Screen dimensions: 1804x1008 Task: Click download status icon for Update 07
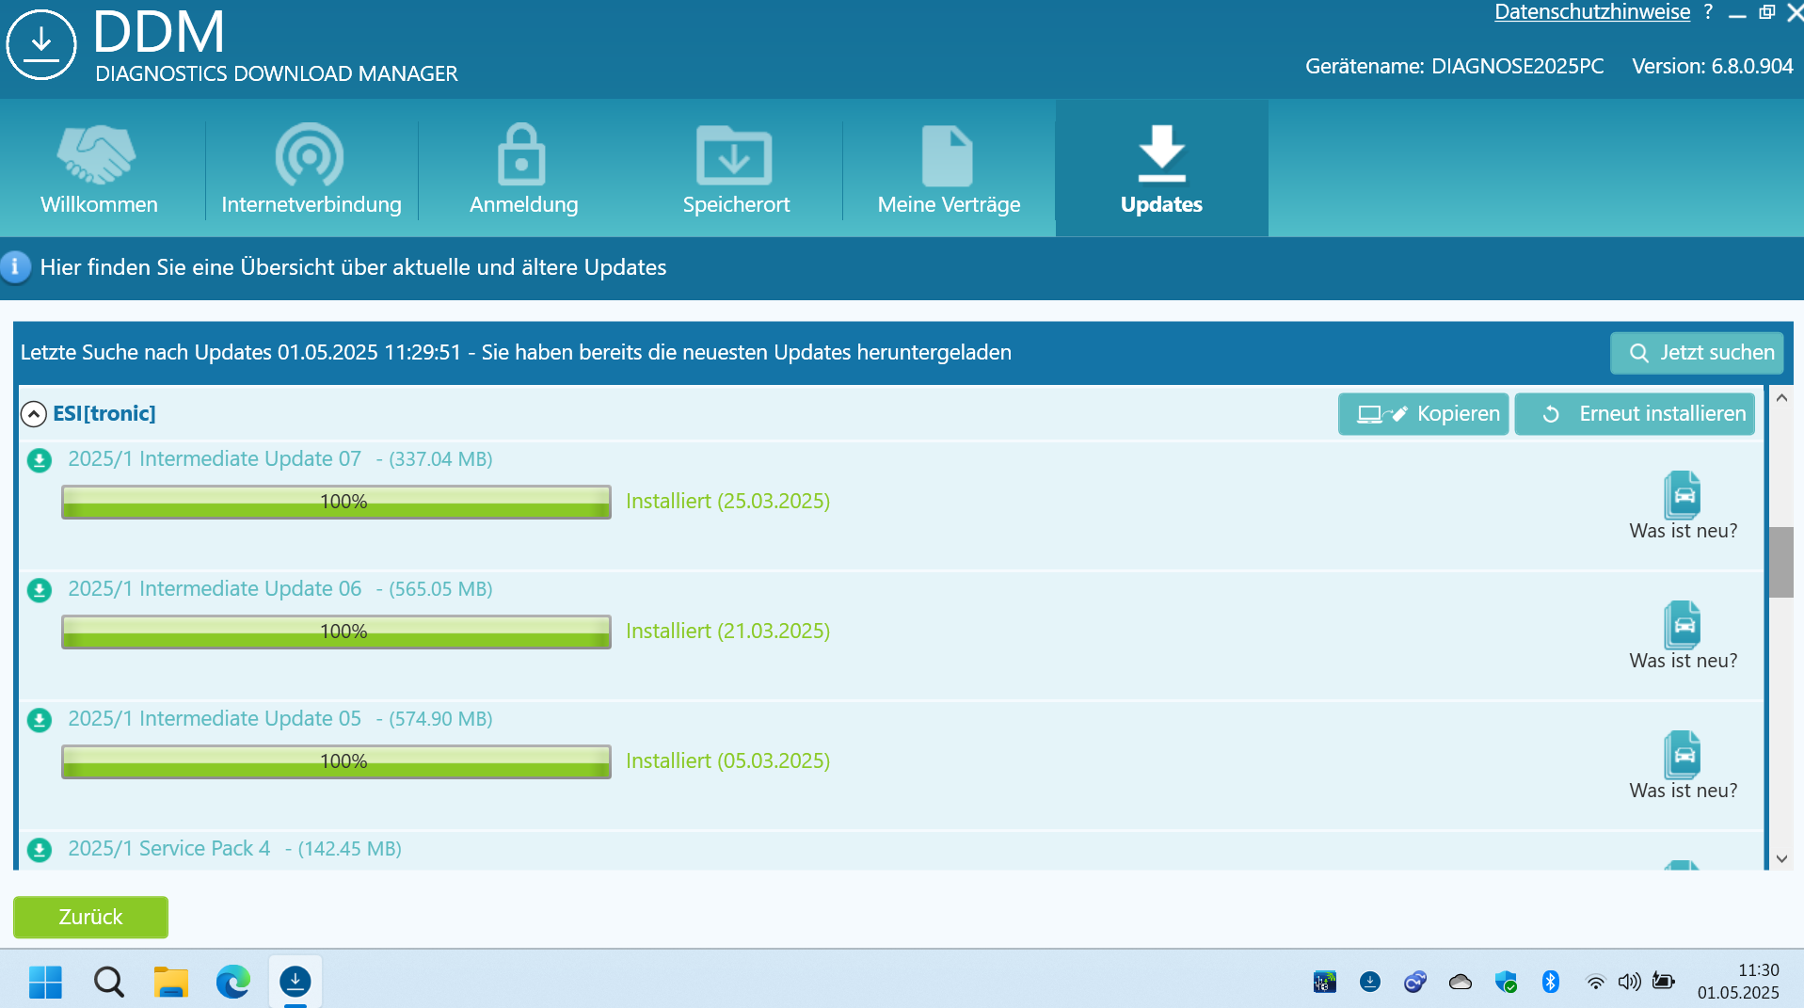click(x=40, y=460)
